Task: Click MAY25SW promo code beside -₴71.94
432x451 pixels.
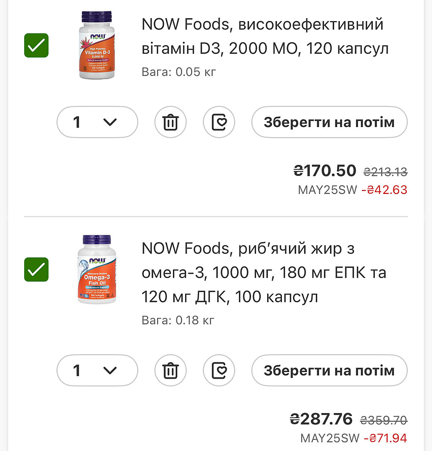Action: click(x=330, y=438)
